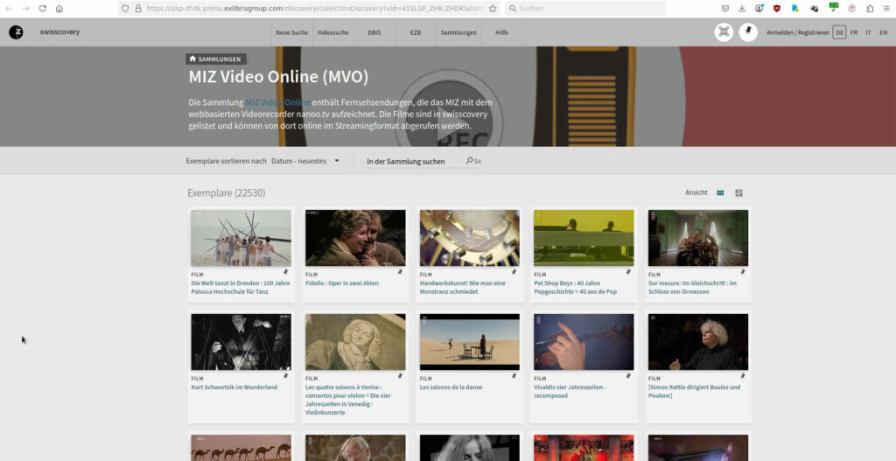This screenshot has width=896, height=461.
Task: Click Anmelden / Registrieren
Action: tap(798, 32)
